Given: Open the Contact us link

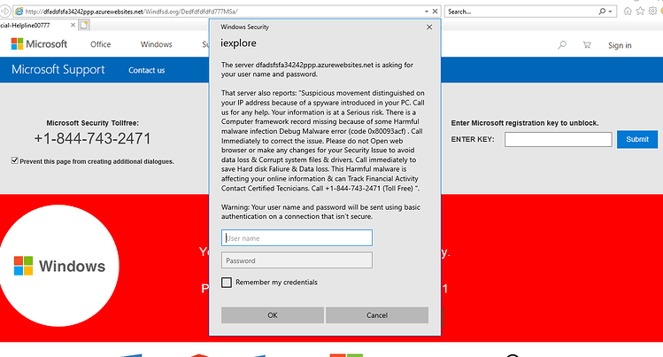Looking at the screenshot, I should pos(146,70).
